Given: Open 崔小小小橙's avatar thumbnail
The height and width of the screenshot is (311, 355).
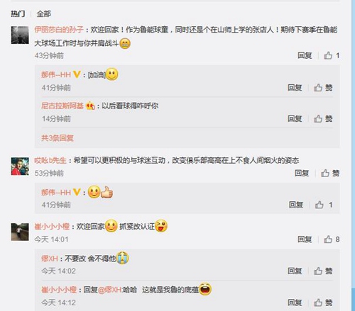Looking at the screenshot, I should point(20,232).
